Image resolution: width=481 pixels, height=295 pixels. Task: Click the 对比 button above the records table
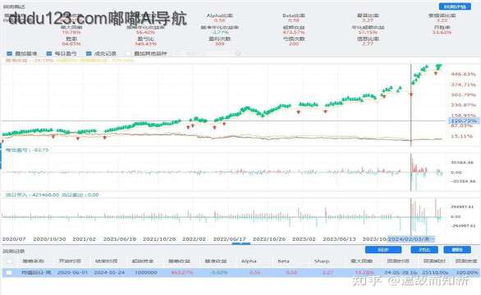click(425, 250)
